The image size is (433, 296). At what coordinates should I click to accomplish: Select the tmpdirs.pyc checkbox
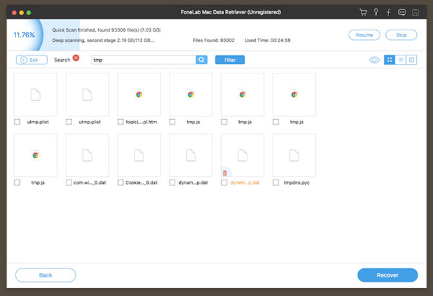(x=276, y=183)
